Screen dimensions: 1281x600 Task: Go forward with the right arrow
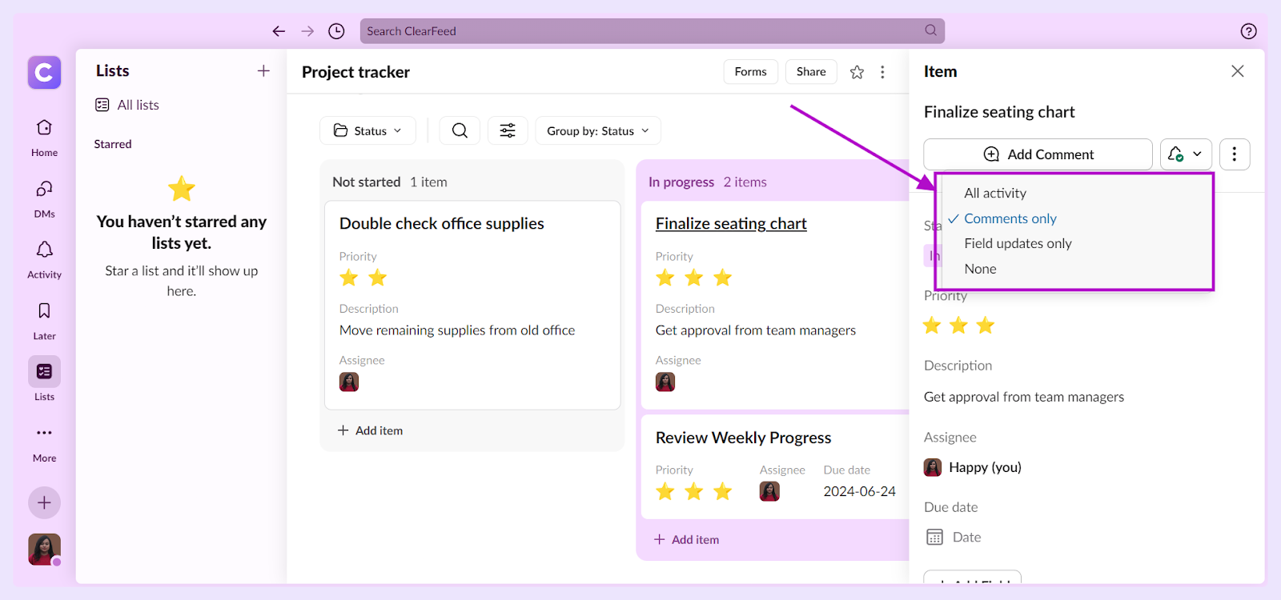[x=307, y=31]
